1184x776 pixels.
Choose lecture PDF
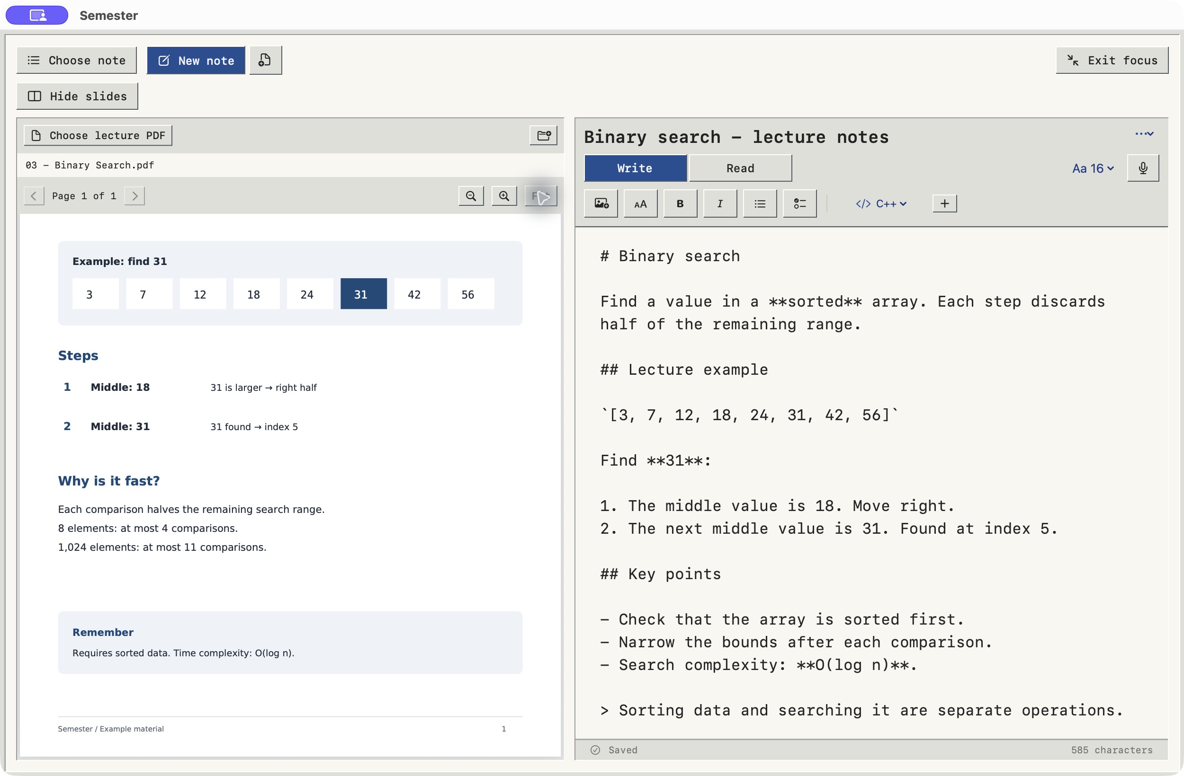pos(98,136)
